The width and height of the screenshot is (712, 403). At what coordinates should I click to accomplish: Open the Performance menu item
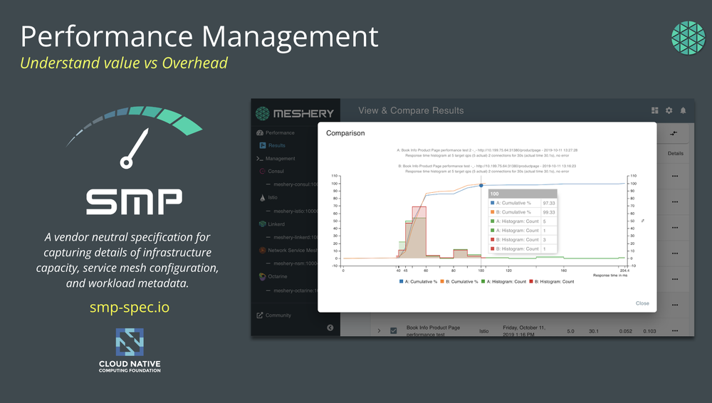(280, 132)
